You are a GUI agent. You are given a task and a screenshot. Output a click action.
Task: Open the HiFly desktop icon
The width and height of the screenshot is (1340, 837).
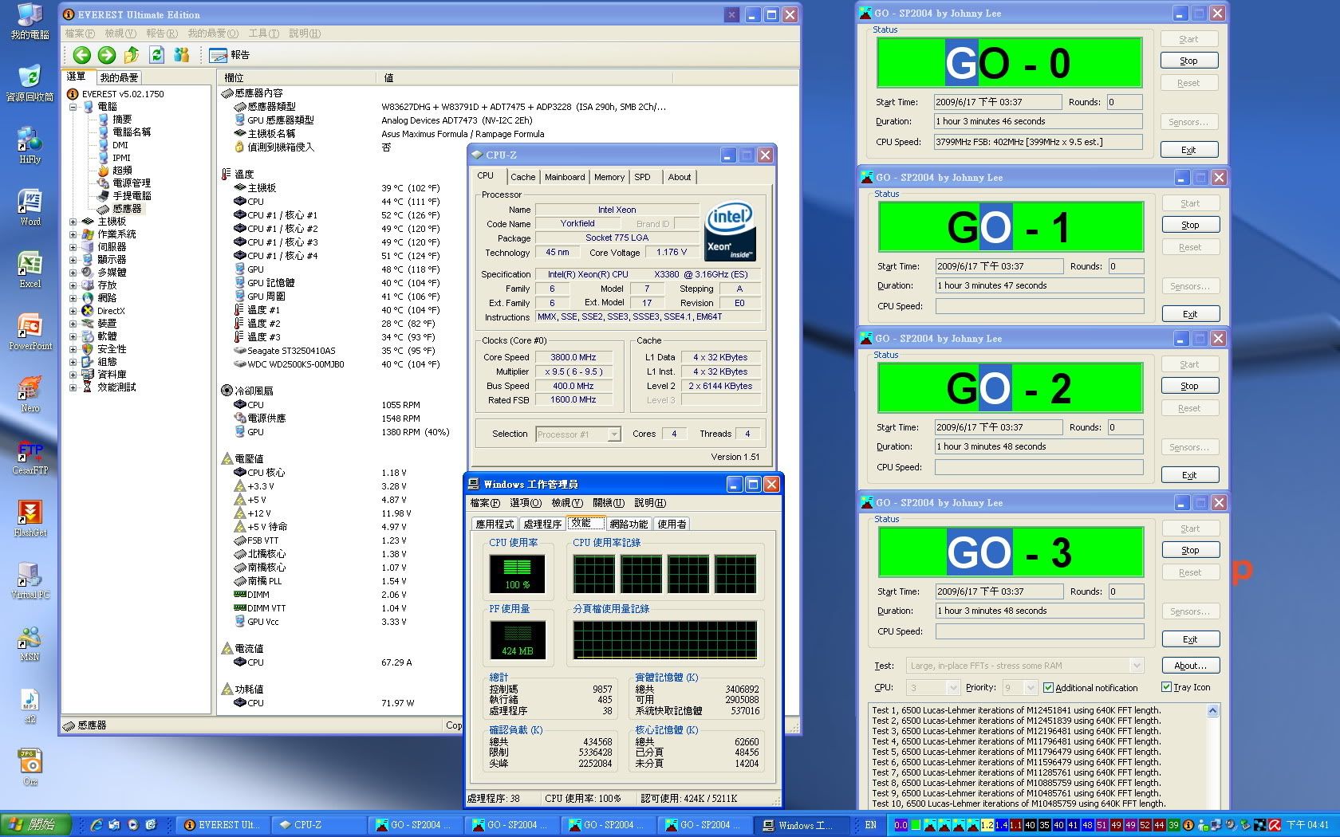click(x=30, y=146)
